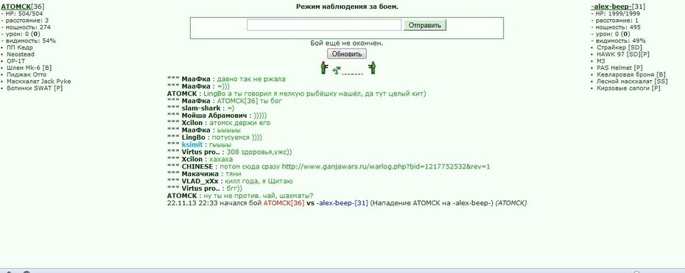Open the PAS Helmet [P] item link
The width and height of the screenshot is (685, 273).
[619, 68]
